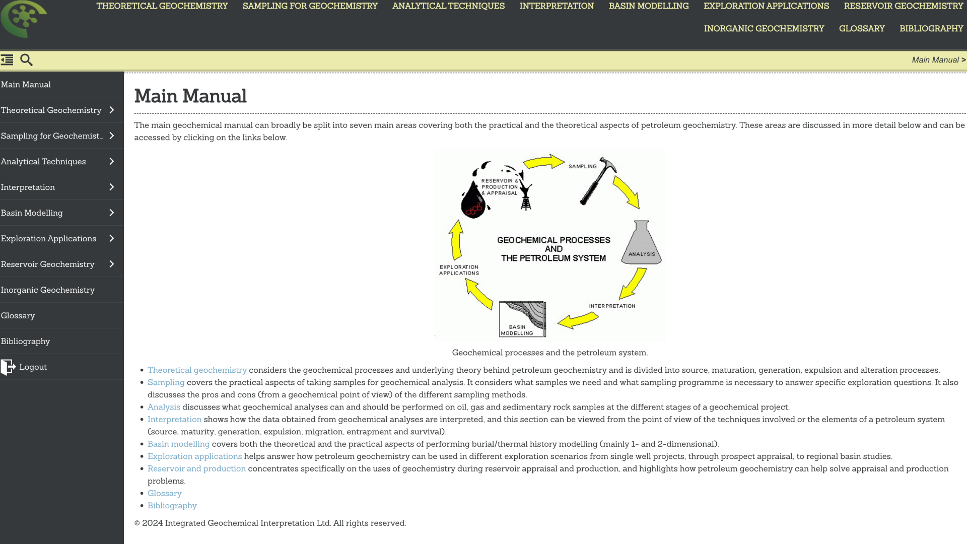
Task: Click the search magnifying glass icon
Action: pos(27,60)
